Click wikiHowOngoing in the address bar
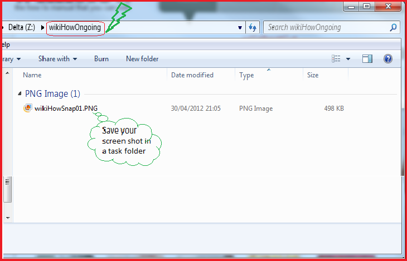Screen dimensions: 407x261 tap(75, 27)
